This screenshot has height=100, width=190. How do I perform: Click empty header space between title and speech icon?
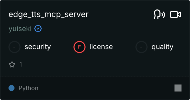point(120,15)
